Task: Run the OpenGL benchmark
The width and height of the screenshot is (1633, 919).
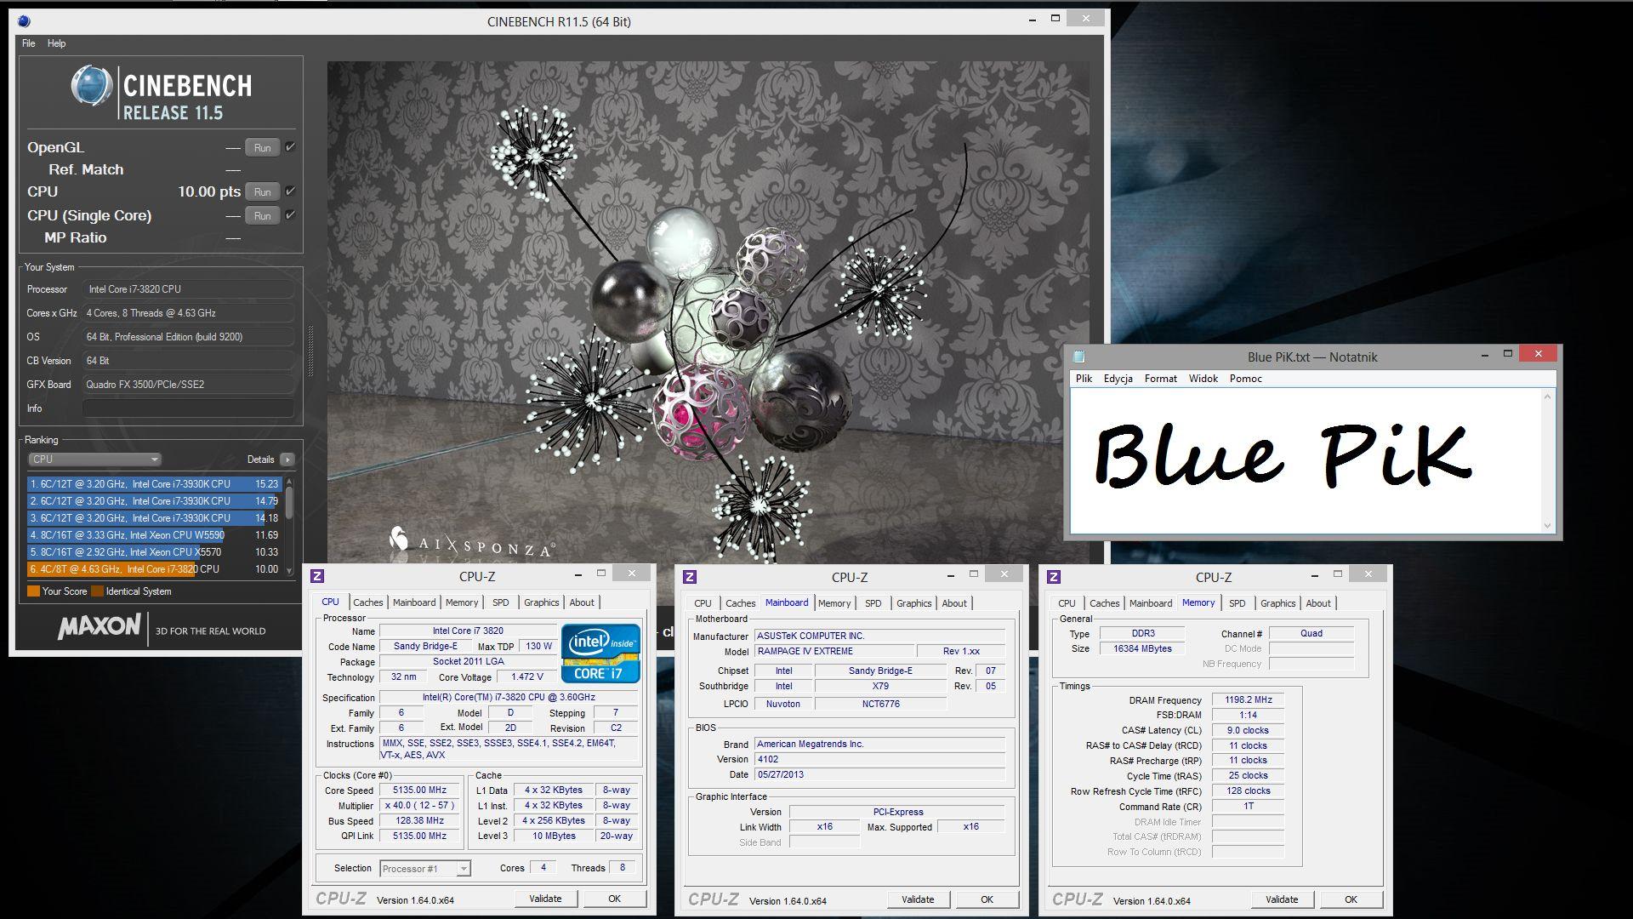Action: click(x=262, y=147)
